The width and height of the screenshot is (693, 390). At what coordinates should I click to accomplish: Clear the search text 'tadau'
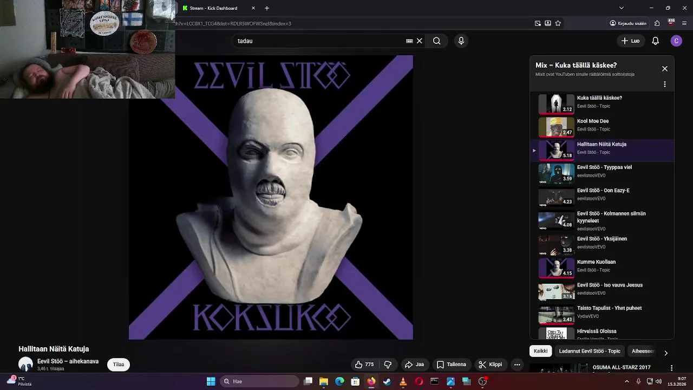pyautogui.click(x=419, y=41)
